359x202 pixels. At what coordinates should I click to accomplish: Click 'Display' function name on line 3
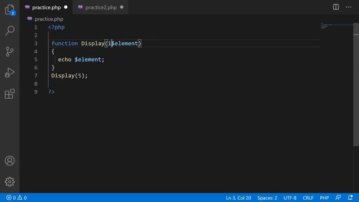[93, 43]
